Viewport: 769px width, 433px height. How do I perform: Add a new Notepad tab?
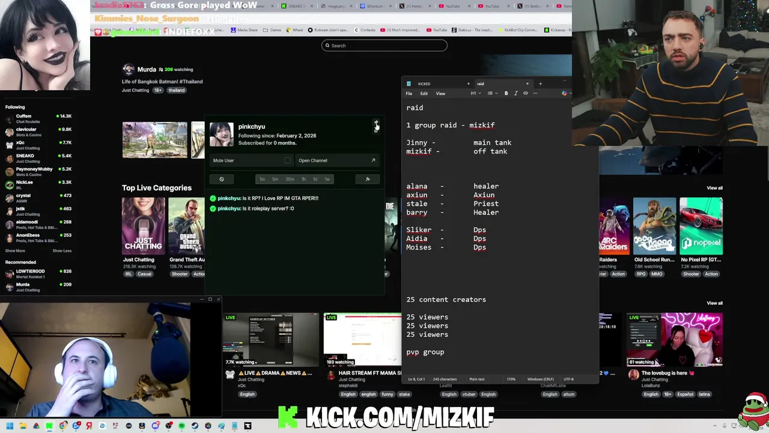540,84
